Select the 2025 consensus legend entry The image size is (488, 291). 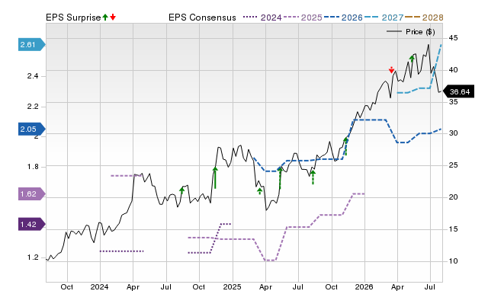[303, 18]
